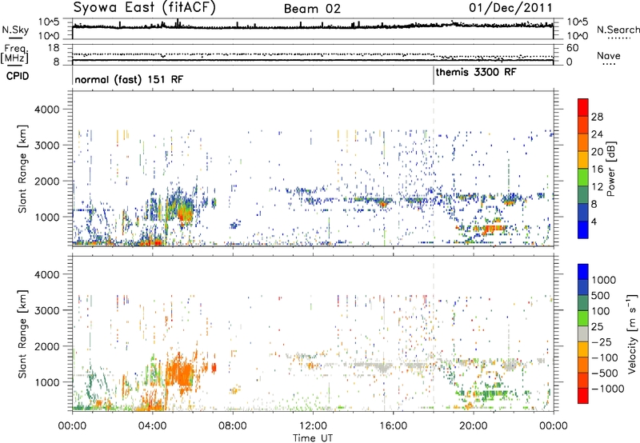Screen dimensions: 640x443
Task: Click the 'Syowa East (fitACF)' title text
Action: pos(145,7)
